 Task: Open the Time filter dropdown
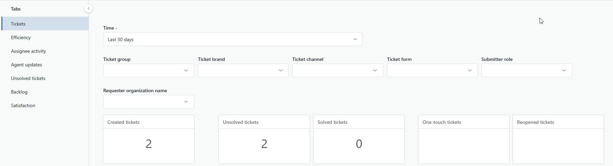(x=232, y=39)
